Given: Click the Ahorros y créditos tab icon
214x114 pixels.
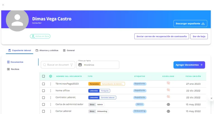Looking at the screenshot, I should [37, 50].
